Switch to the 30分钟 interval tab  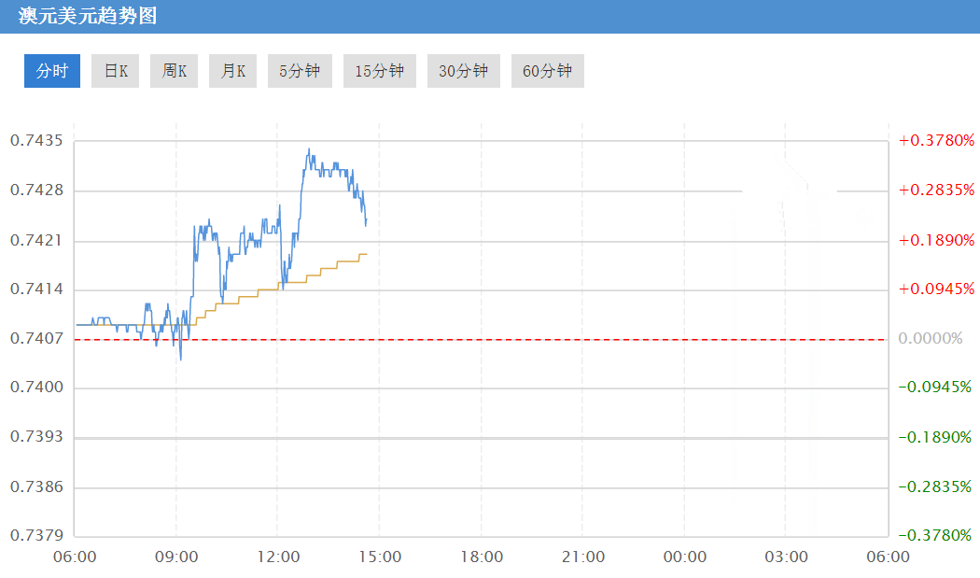tap(464, 71)
